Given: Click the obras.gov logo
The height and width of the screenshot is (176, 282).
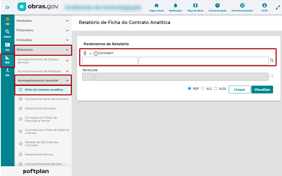Looking at the screenshot, I should [38, 7].
